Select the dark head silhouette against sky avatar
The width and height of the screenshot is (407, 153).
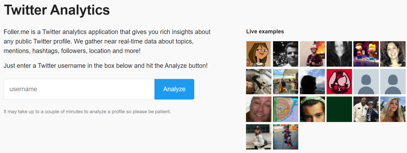(312, 82)
